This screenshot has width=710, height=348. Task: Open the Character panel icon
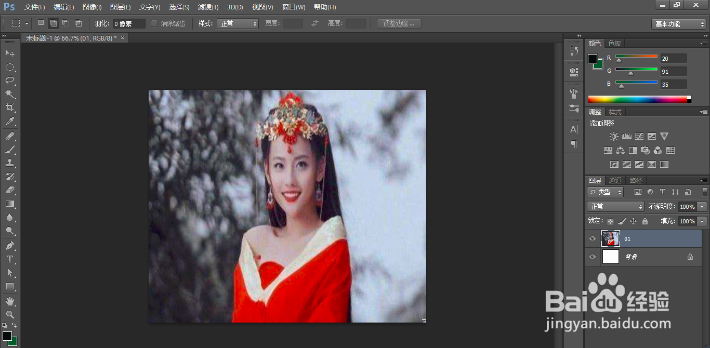[574, 129]
